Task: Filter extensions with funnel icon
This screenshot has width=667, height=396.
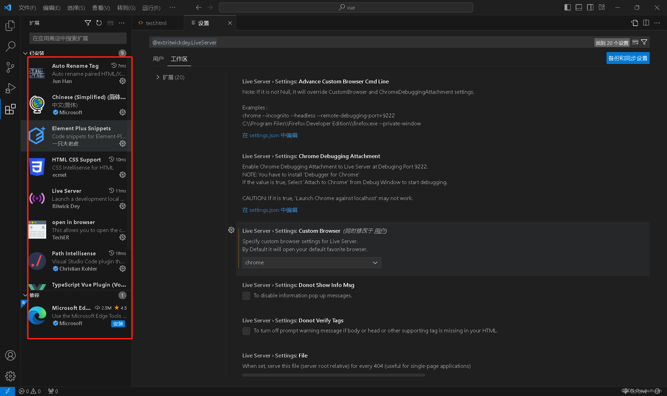Action: tap(88, 23)
